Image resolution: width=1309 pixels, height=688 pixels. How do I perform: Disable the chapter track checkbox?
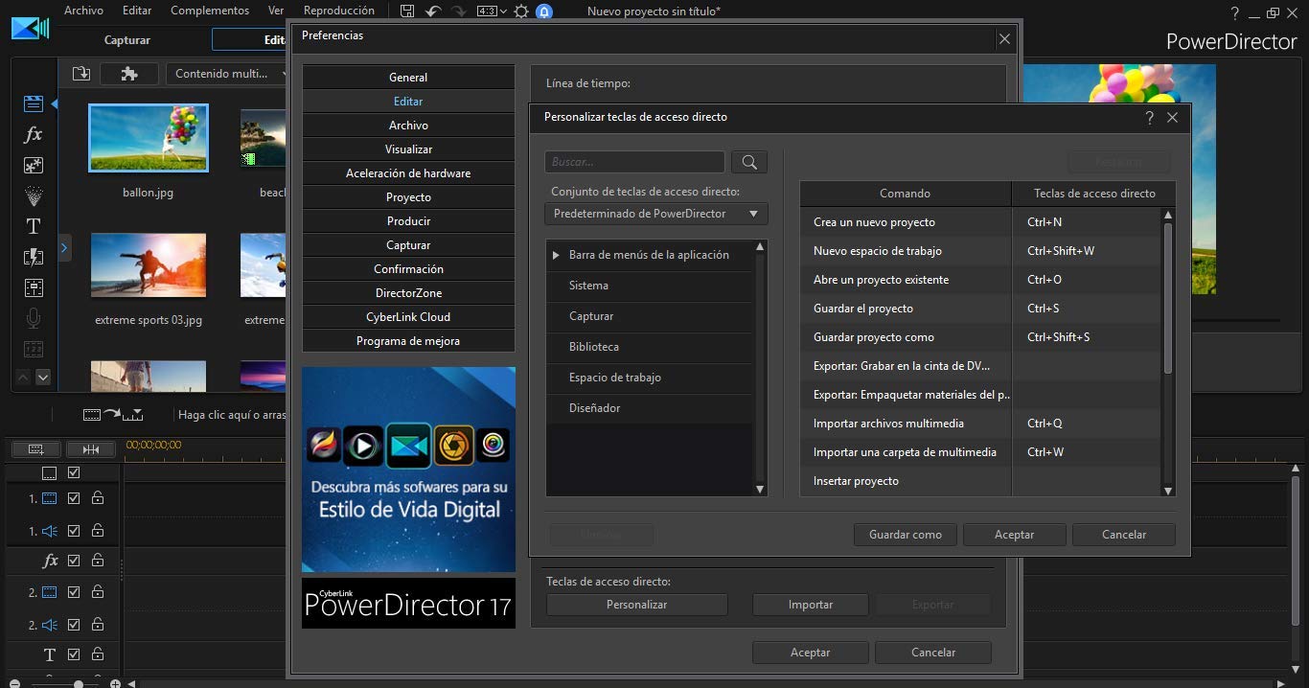[74, 472]
